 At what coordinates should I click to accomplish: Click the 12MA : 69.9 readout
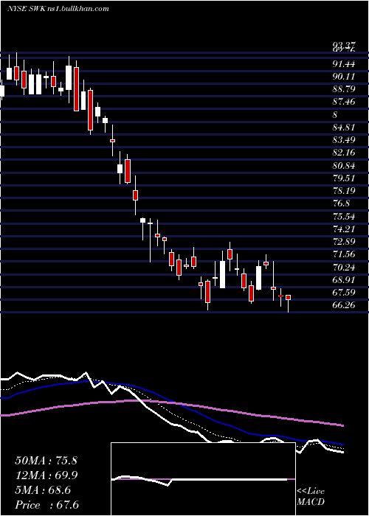pyautogui.click(x=46, y=475)
